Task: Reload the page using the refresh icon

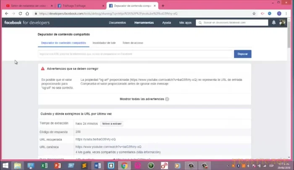Action: point(21,13)
